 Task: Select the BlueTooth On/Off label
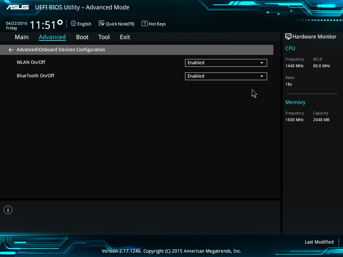tap(36, 76)
